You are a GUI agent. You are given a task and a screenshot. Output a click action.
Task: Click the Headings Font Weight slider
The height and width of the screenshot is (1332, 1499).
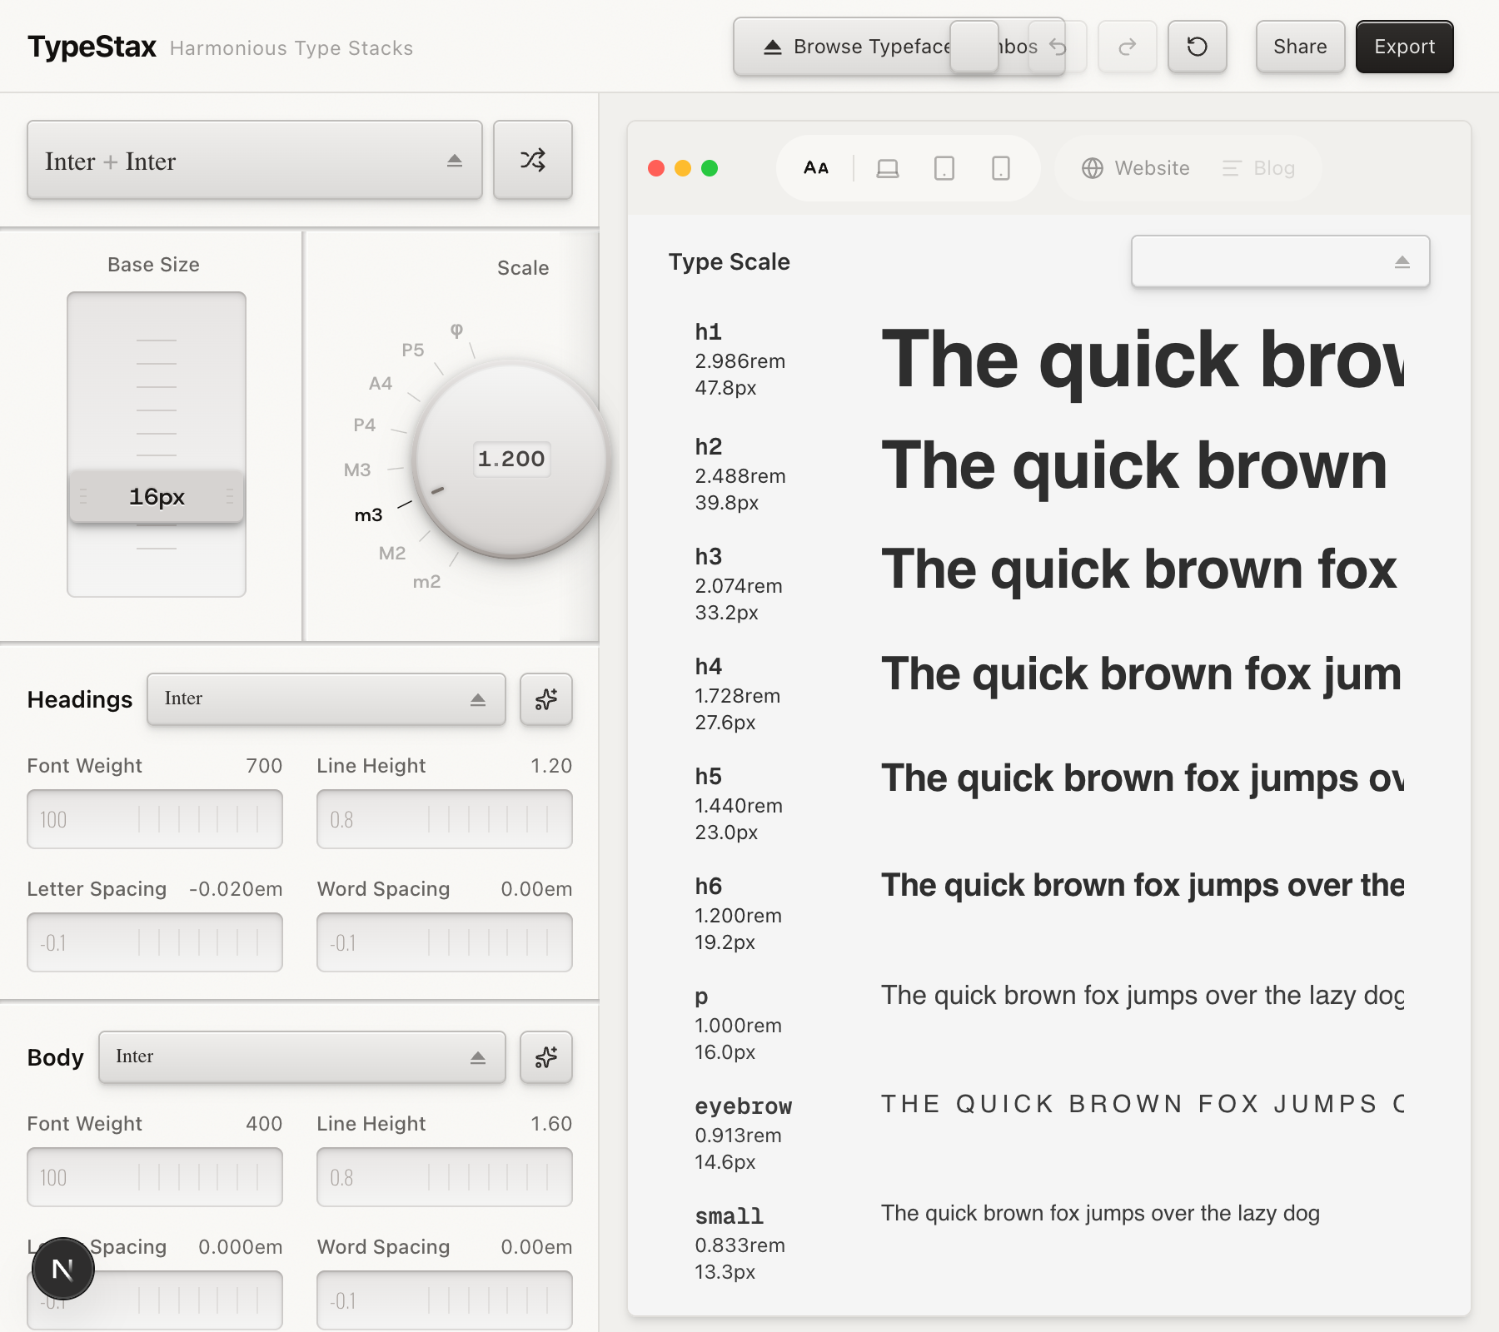click(155, 819)
